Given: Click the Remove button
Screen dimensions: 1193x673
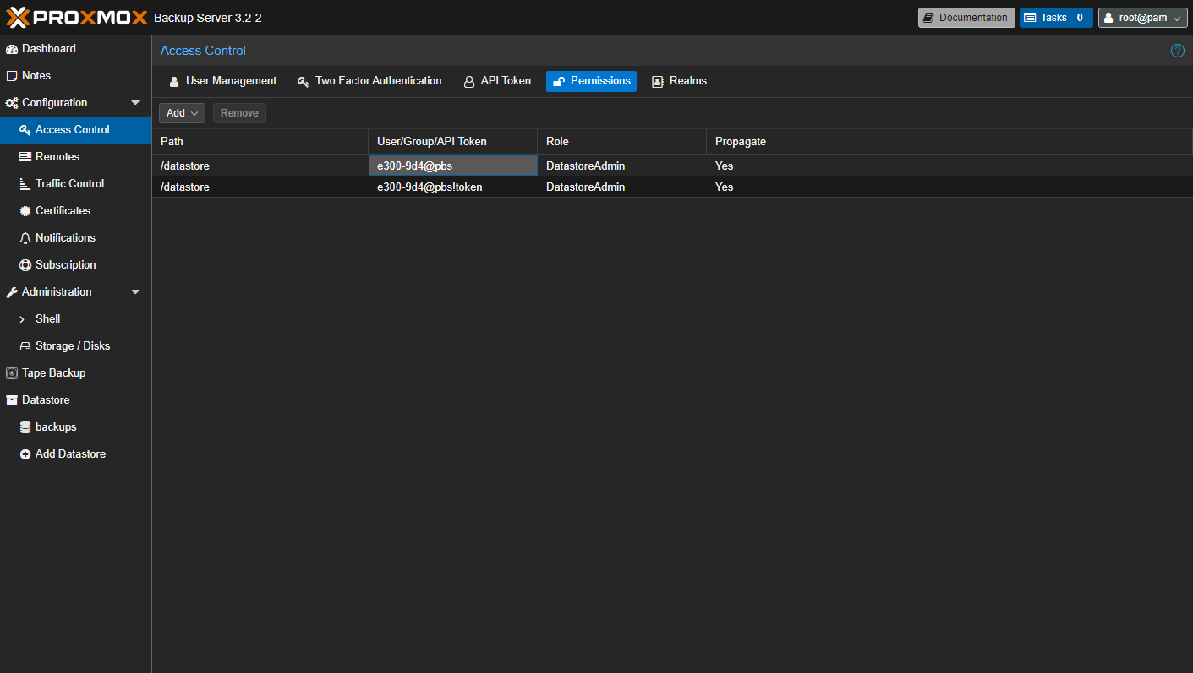Looking at the screenshot, I should pos(239,113).
